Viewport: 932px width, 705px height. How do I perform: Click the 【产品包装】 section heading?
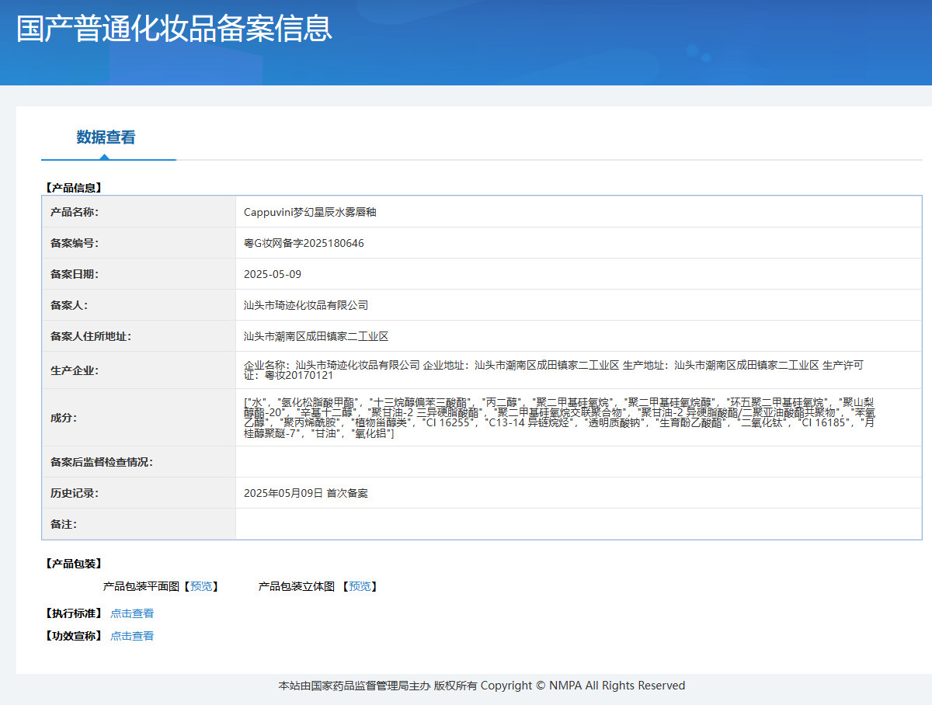click(x=74, y=564)
